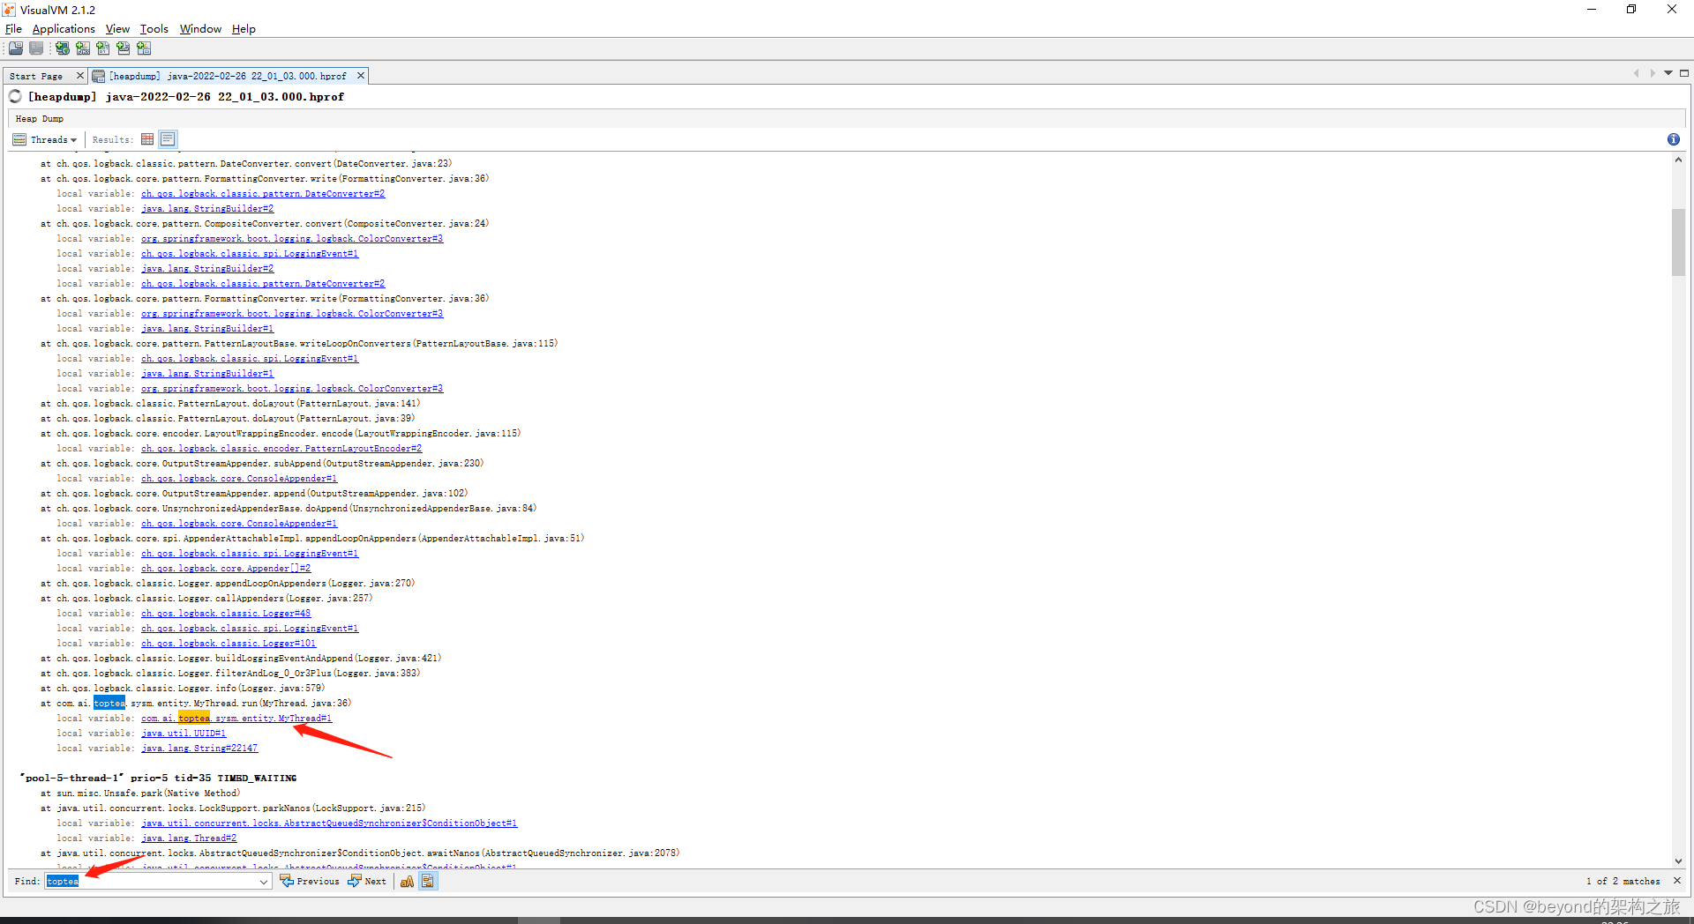Viewport: 1694px width, 924px height.
Task: Click the loading spinner beside heapdump title
Action: 15,96
